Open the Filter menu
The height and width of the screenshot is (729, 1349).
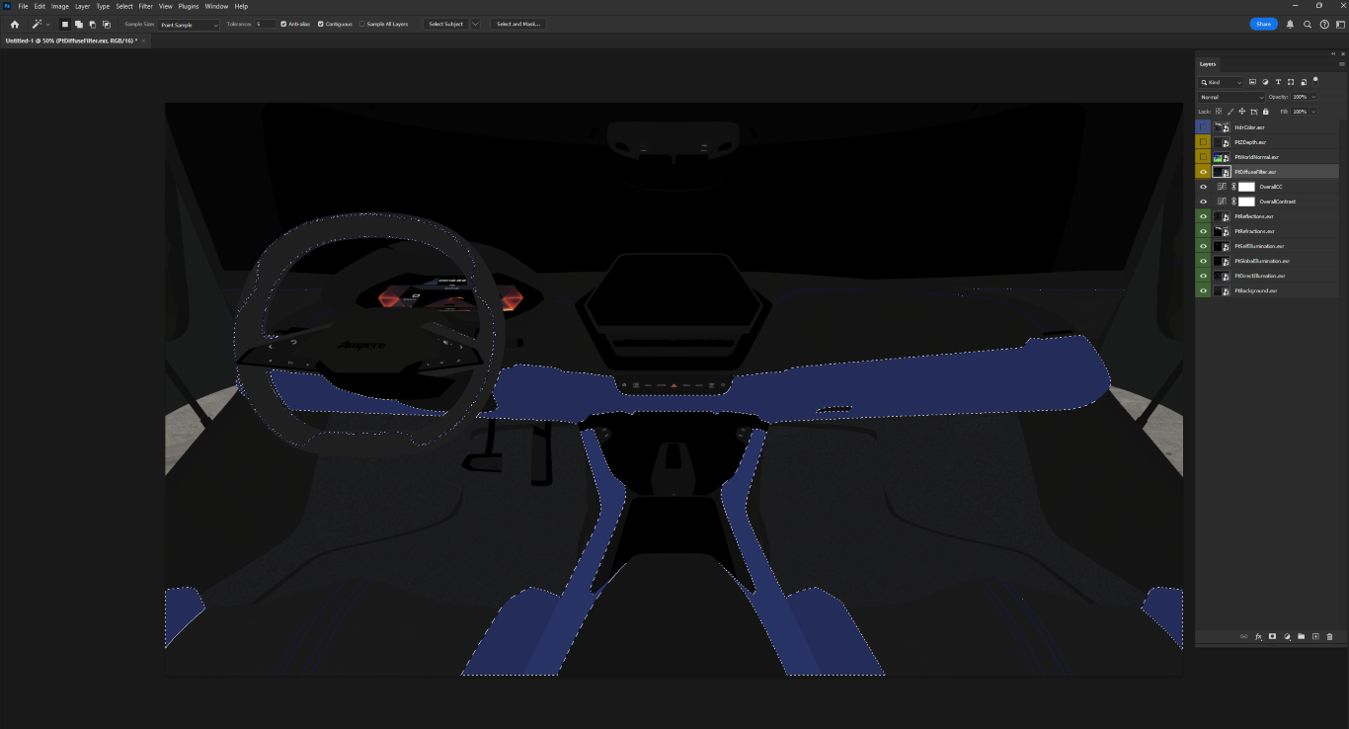coord(145,6)
